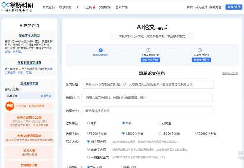The height and width of the screenshot is (168, 244).
Task: Choose the 15000字左右 word count option
Action: point(160,133)
